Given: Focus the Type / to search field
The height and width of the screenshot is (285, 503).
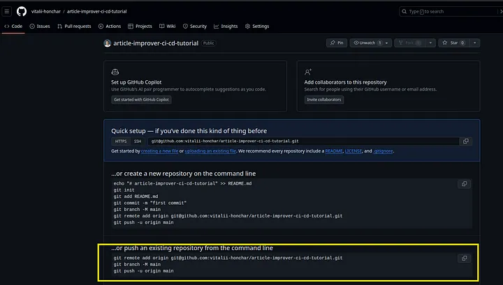Looking at the screenshot, I should (x=451, y=12).
